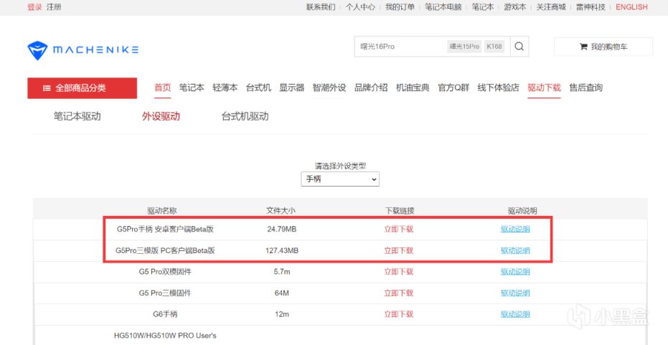The image size is (668, 345).
Task: Click the HG510W/HG510W PRO User's row
Action: point(165,336)
